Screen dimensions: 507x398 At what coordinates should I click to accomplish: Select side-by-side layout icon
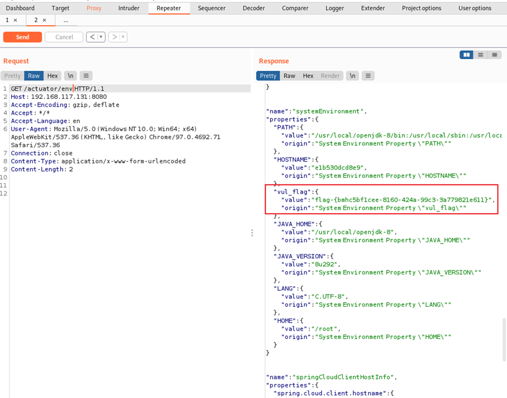[466, 55]
